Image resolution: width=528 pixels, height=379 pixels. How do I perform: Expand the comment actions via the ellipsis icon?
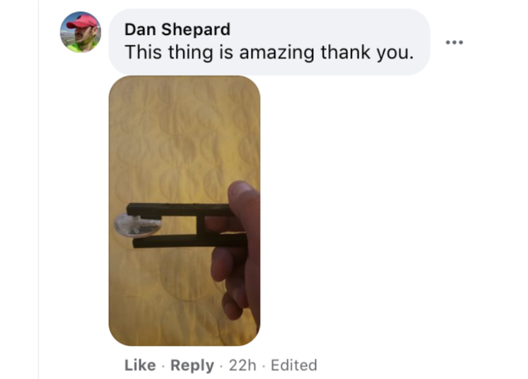point(454,42)
